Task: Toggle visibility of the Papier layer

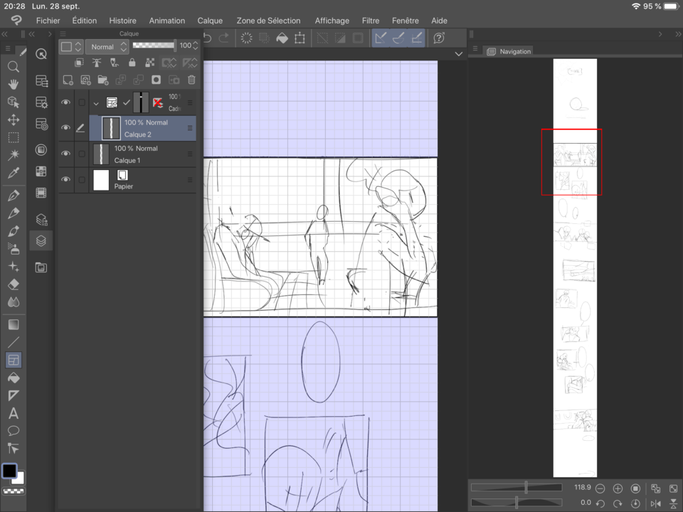Action: tap(66, 180)
